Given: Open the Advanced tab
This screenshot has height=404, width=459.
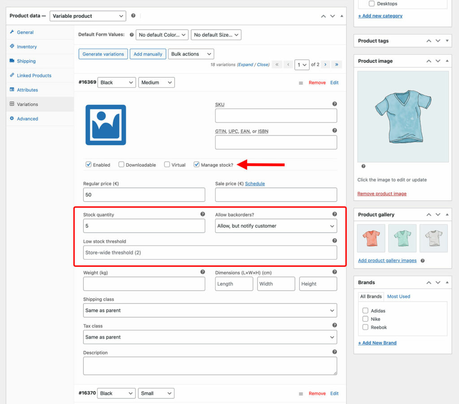Looking at the screenshot, I should click(x=27, y=118).
